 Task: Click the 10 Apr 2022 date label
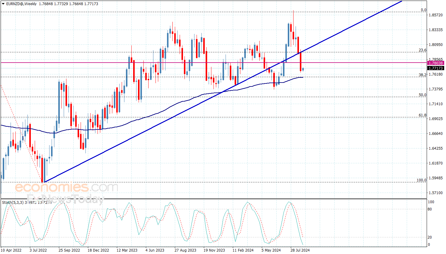point(11,250)
